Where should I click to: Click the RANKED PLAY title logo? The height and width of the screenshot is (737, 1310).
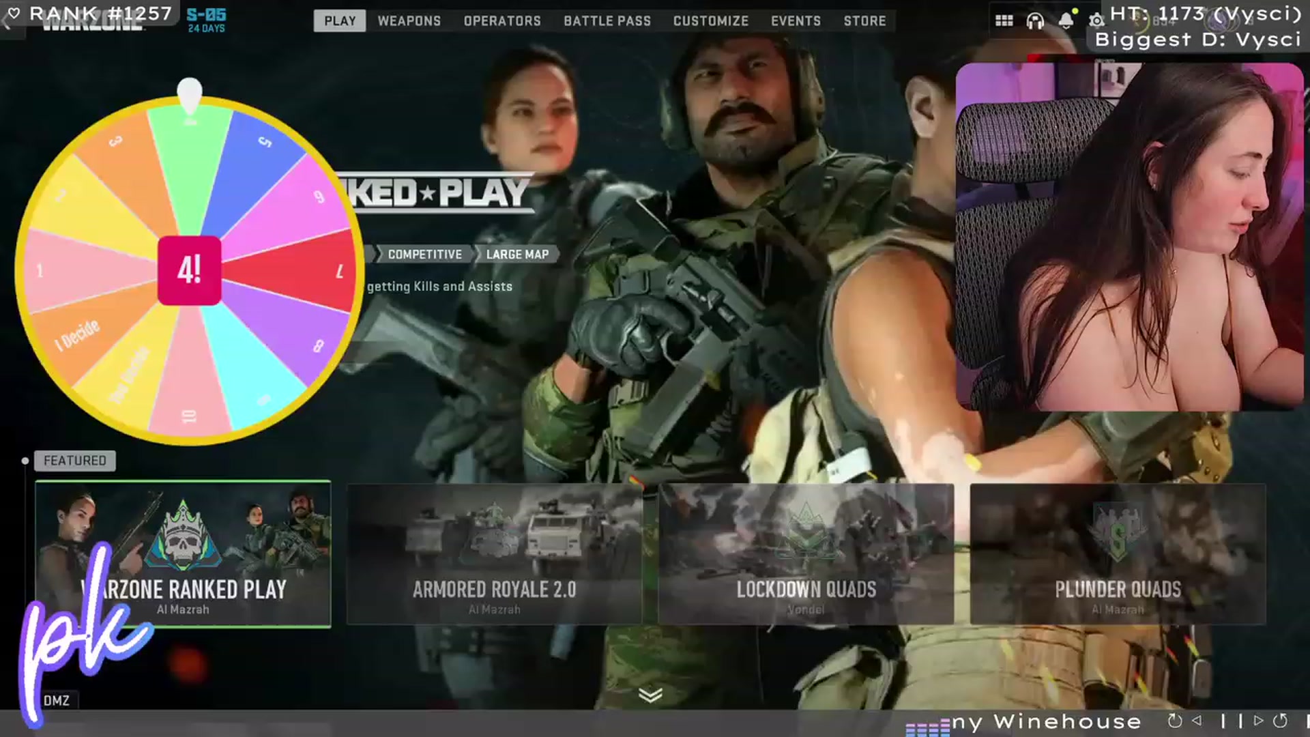point(437,192)
